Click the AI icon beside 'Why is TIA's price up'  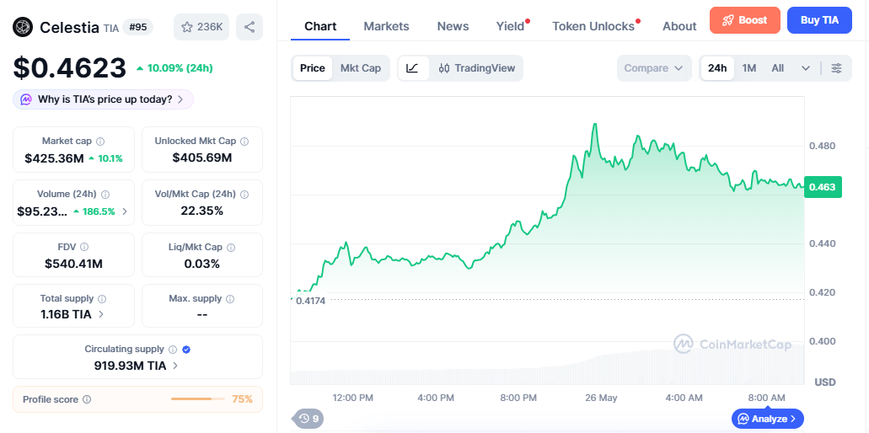point(26,99)
